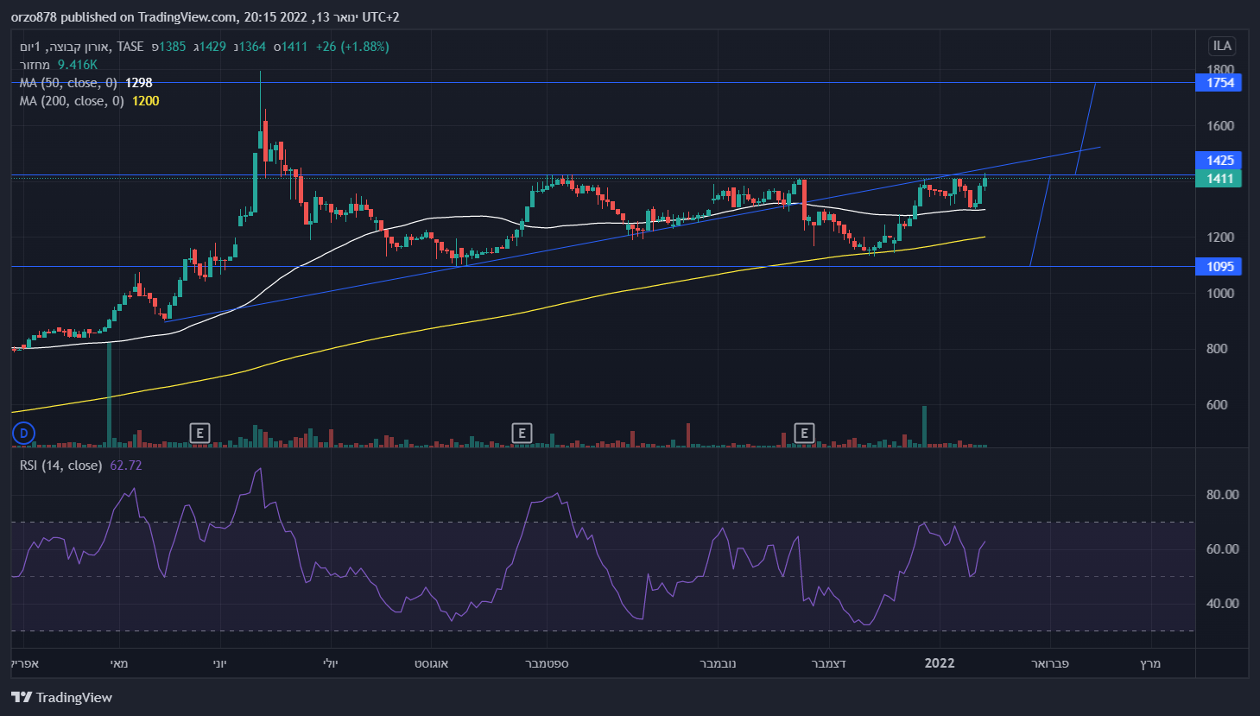Click the 80.00 level on RSI scale
The image size is (1260, 716).
pos(1222,495)
